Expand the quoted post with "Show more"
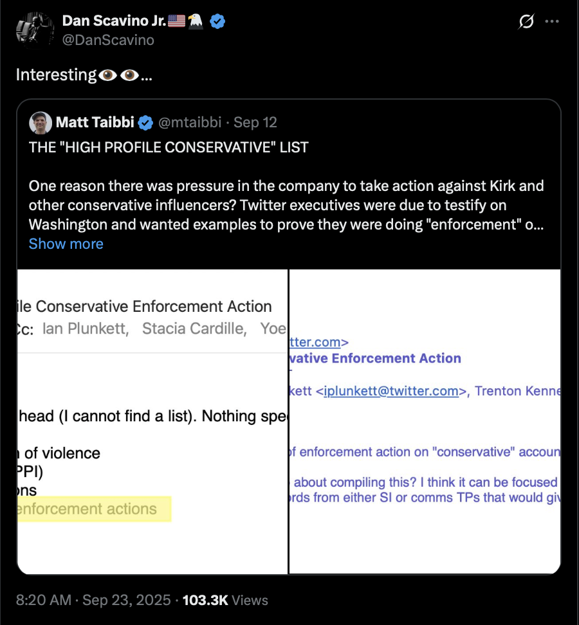 (66, 244)
